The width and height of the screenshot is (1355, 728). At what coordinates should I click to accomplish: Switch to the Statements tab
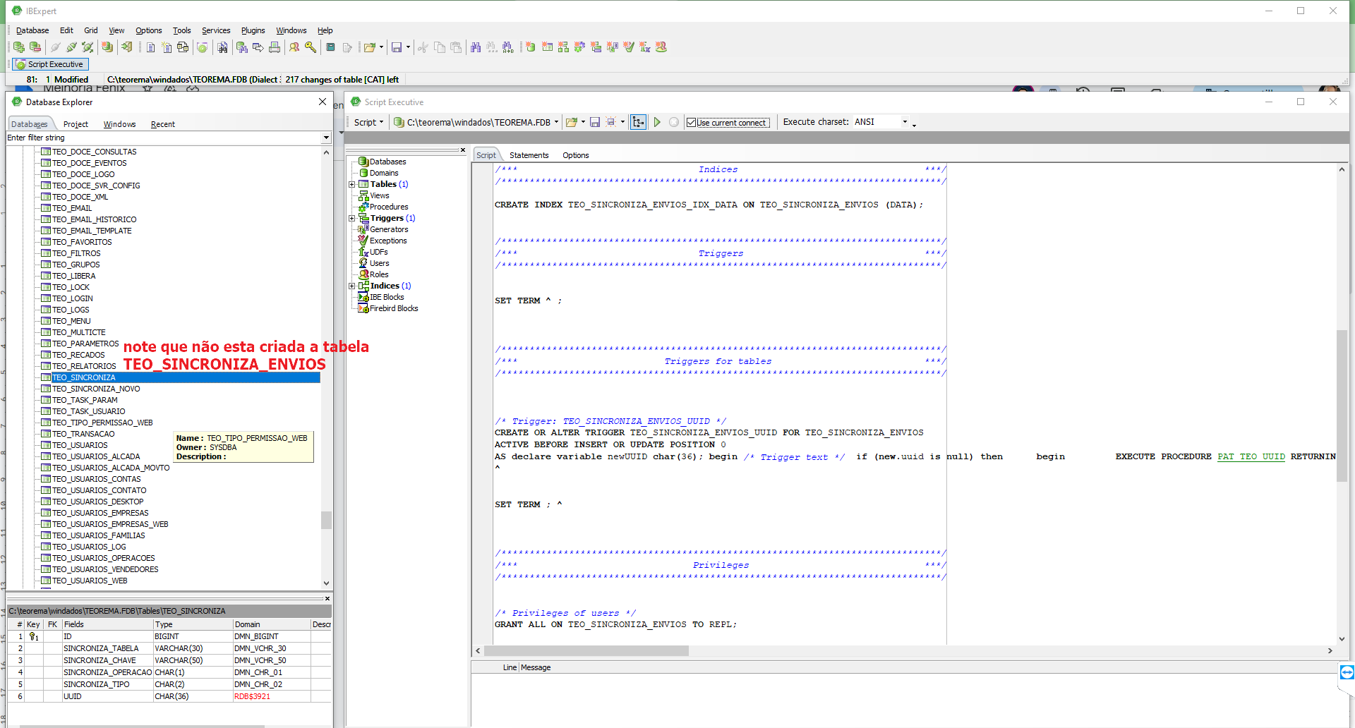click(x=529, y=155)
